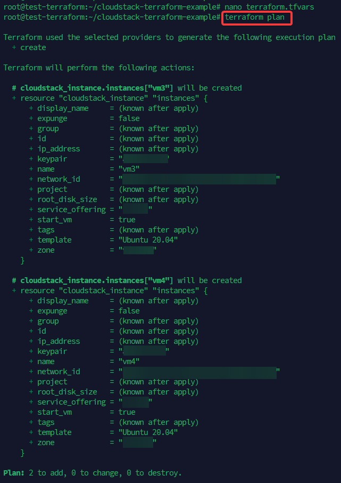341x483 pixels.
Task: Click the highlighted terraform plan command
Action: pos(257,18)
